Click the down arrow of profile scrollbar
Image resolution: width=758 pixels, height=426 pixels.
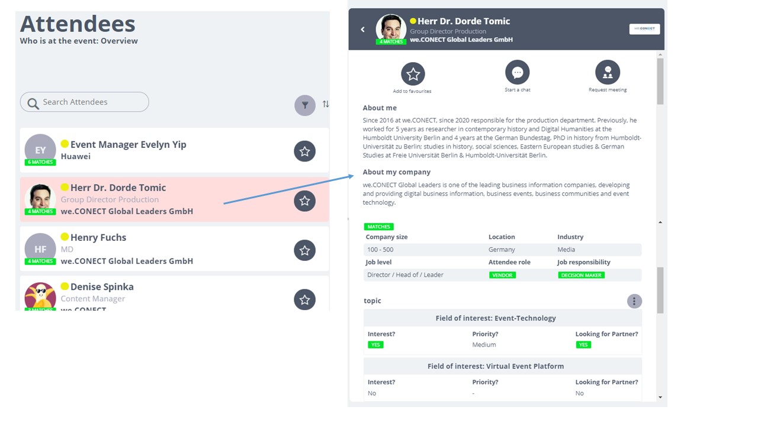coord(660,398)
